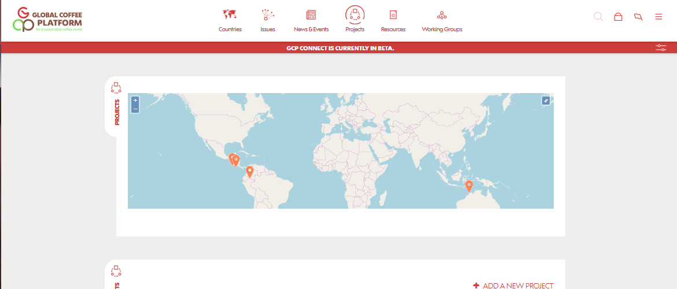The width and height of the screenshot is (677, 289).
Task: Toggle fullscreen map view button
Action: tap(546, 101)
